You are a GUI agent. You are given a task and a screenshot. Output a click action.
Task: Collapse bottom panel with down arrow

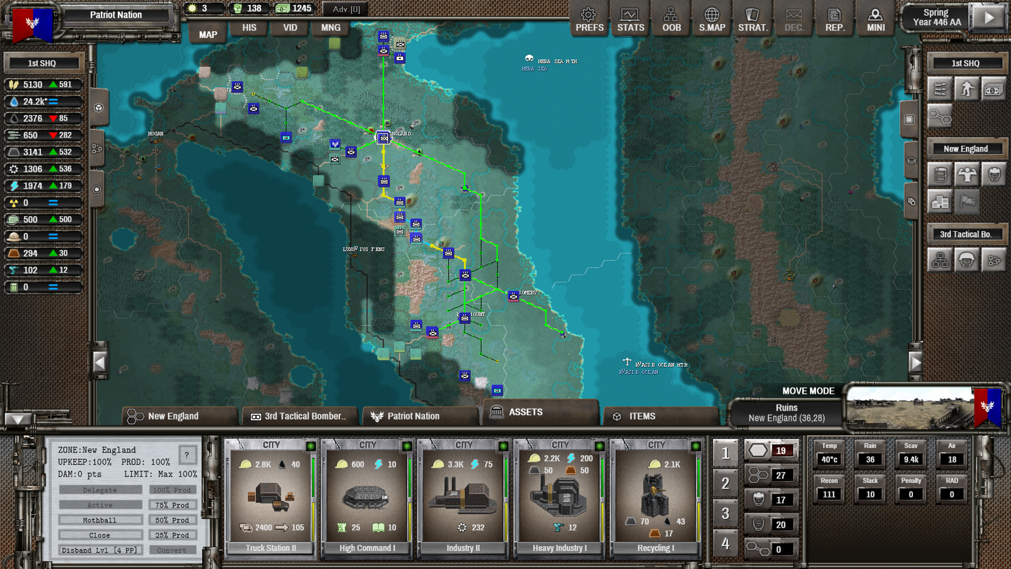17,419
